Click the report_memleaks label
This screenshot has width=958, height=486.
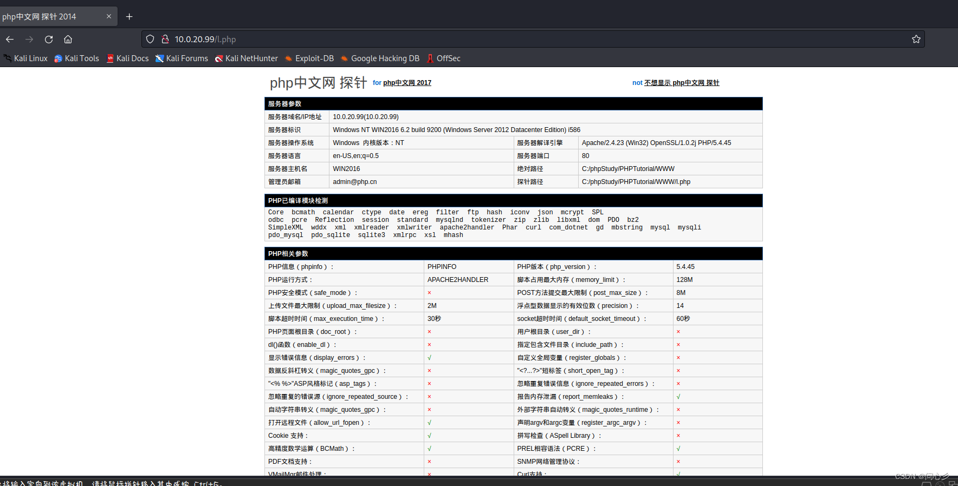(571, 397)
